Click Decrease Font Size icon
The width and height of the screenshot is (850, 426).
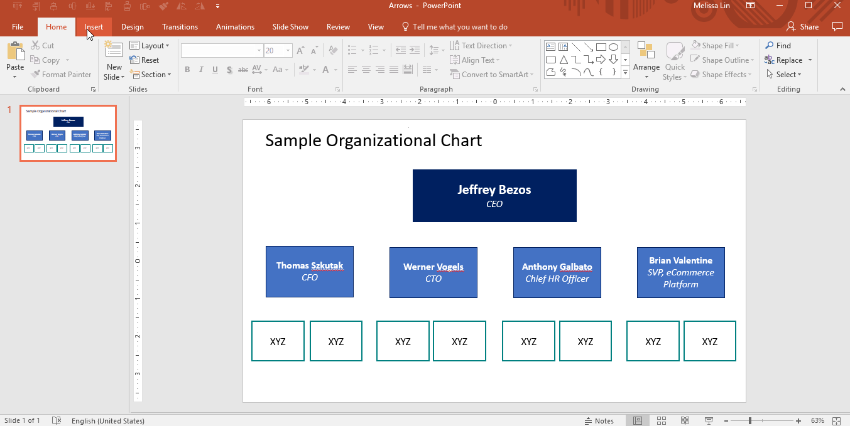[314, 51]
